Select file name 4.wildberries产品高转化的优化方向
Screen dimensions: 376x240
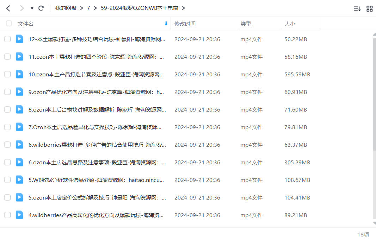(x=96, y=215)
